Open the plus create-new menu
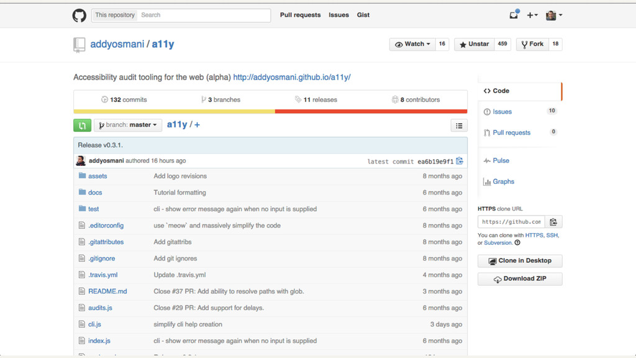This screenshot has height=358, width=636. tap(532, 15)
